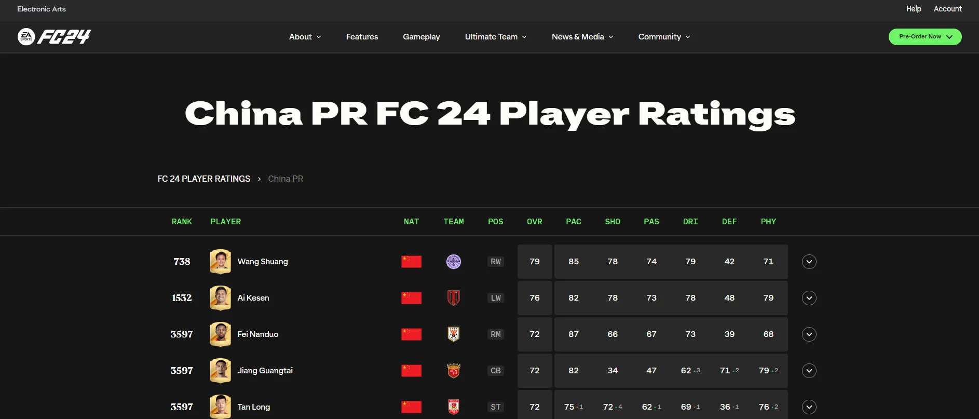Sort by the DRI column header
Screen dimensions: 979x419
pyautogui.click(x=690, y=222)
